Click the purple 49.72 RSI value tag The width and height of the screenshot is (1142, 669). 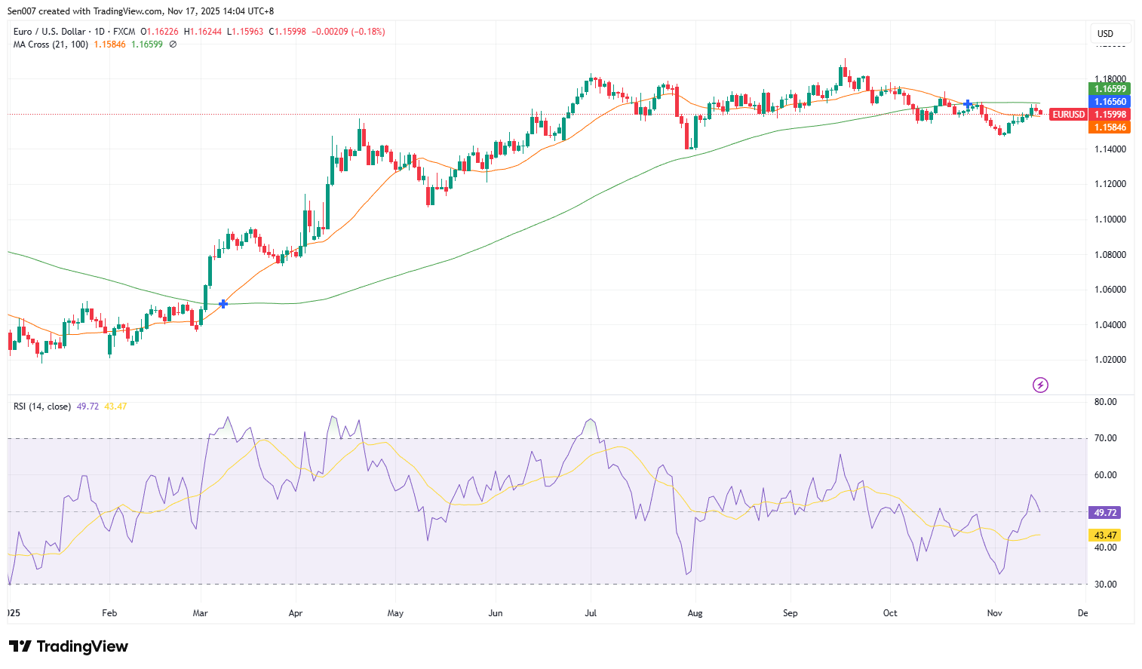point(1105,513)
